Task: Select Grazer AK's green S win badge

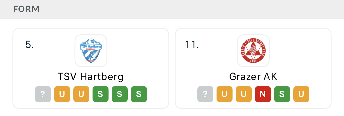Action: pos(282,94)
